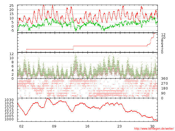Click the 25 label on temperature axis

[x=11, y=6]
